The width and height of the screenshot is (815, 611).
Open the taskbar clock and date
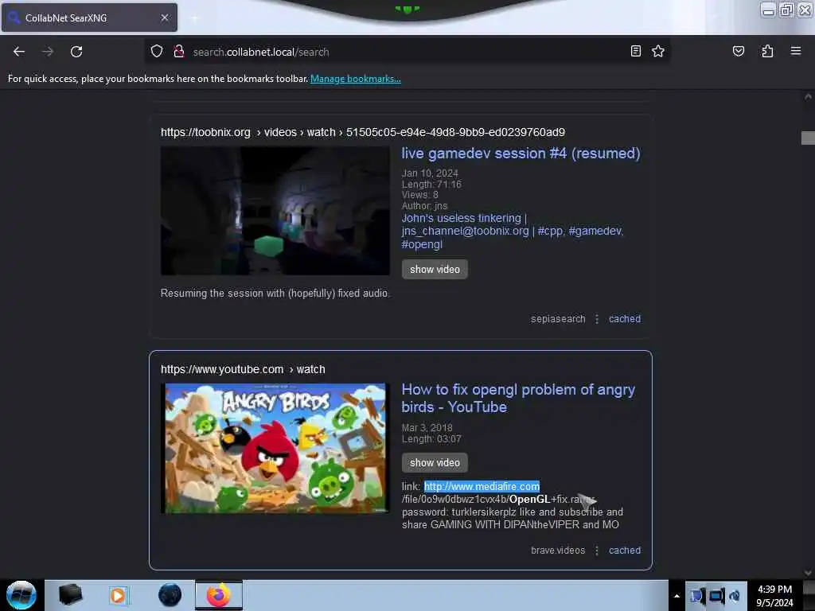click(x=774, y=596)
